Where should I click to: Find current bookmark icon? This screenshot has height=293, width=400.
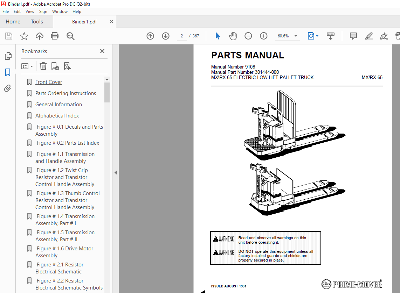[67, 66]
